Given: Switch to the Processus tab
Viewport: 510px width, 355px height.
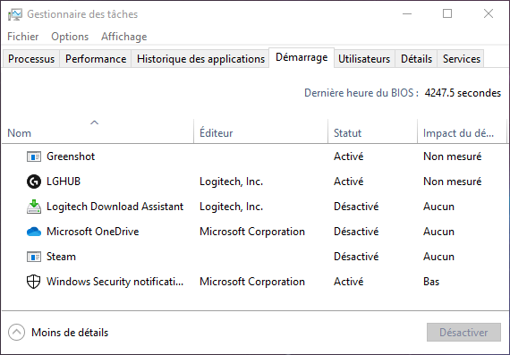Looking at the screenshot, I should [31, 59].
